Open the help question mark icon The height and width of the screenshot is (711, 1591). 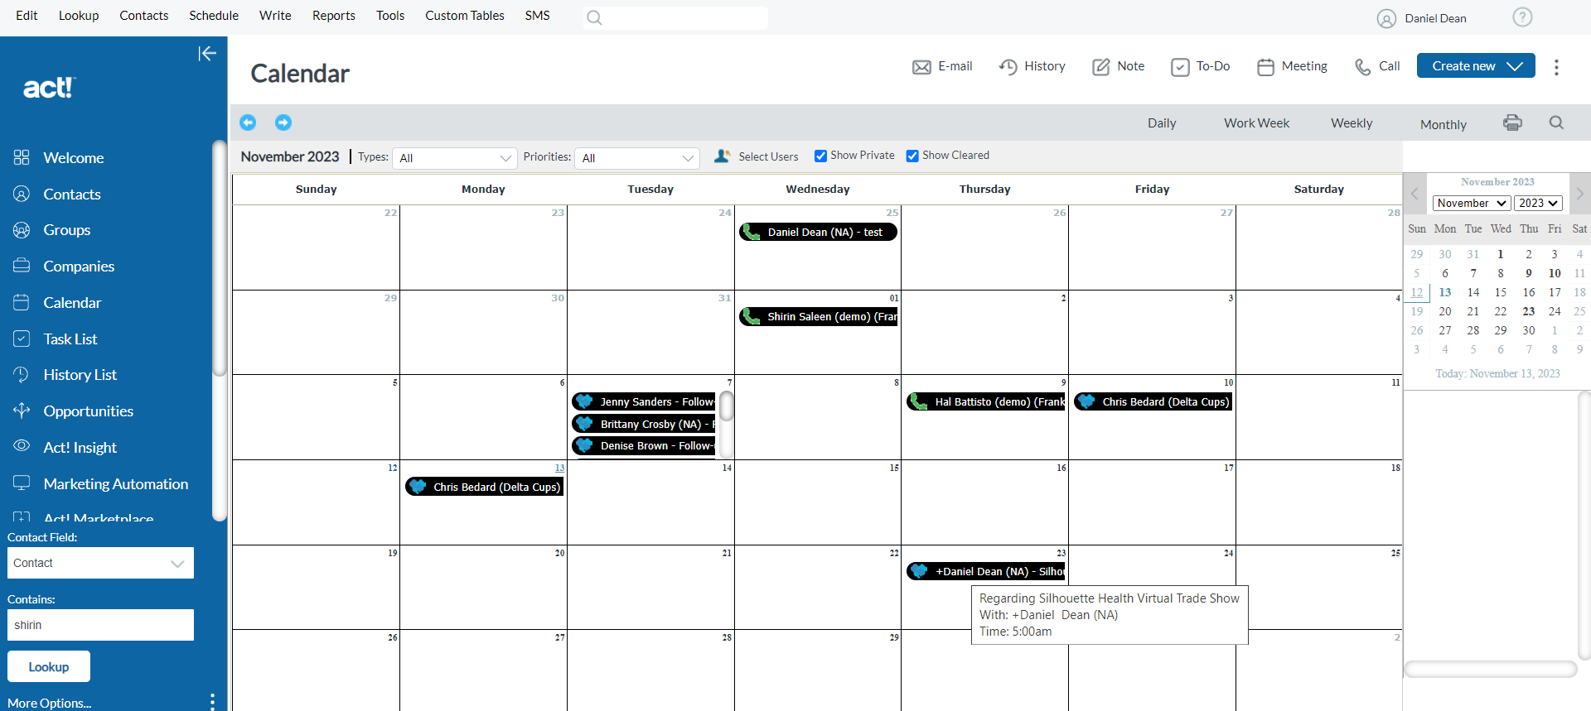1522,17
